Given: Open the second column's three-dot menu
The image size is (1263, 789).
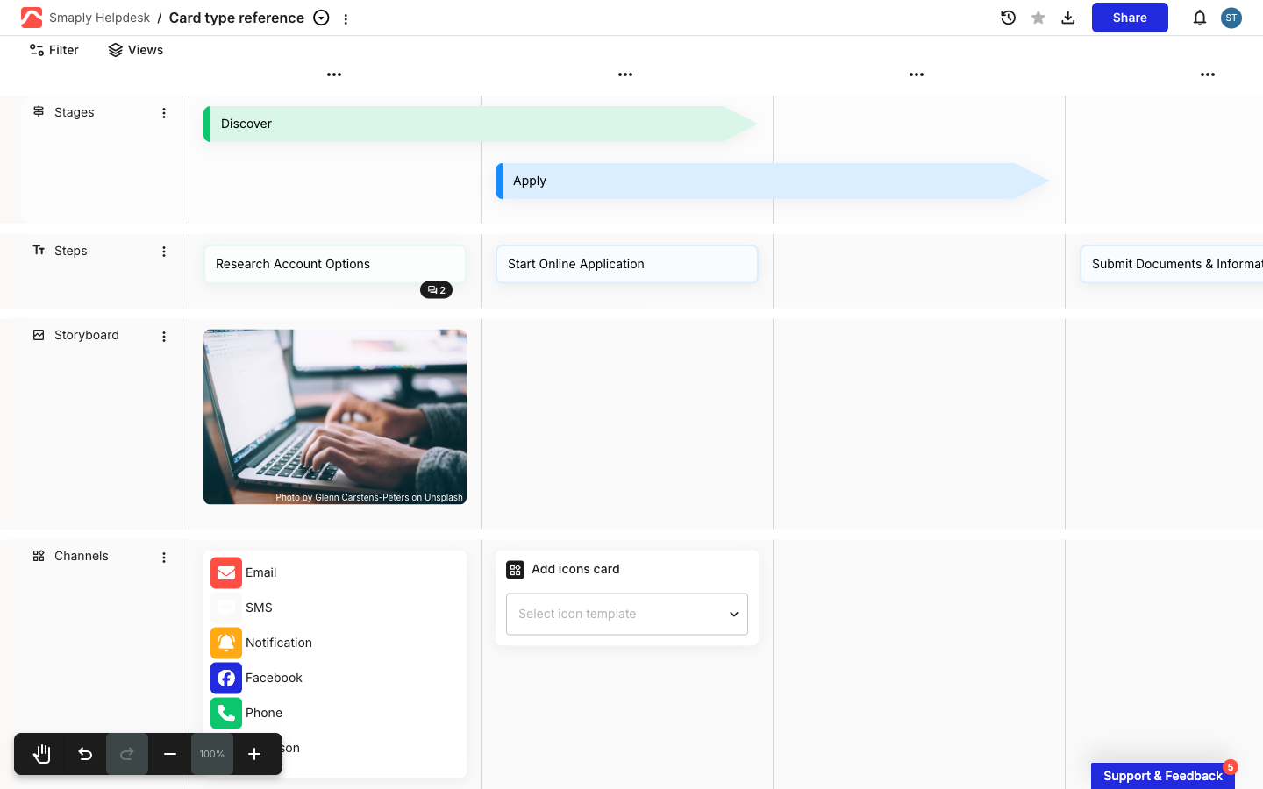Looking at the screenshot, I should tap(625, 75).
